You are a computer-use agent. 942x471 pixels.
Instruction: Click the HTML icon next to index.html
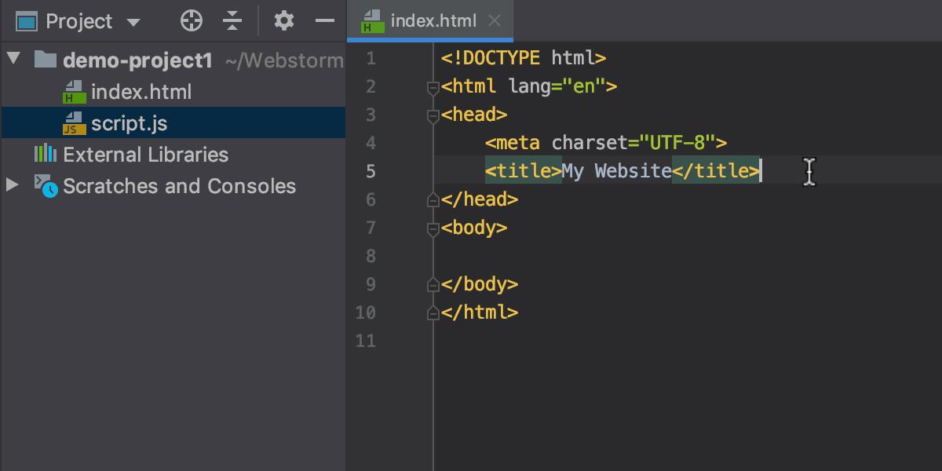pyautogui.click(x=75, y=92)
